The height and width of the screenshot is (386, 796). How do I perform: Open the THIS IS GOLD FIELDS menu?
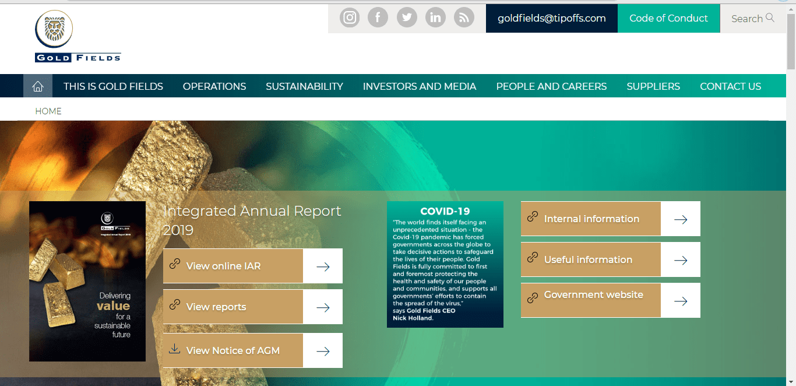113,86
